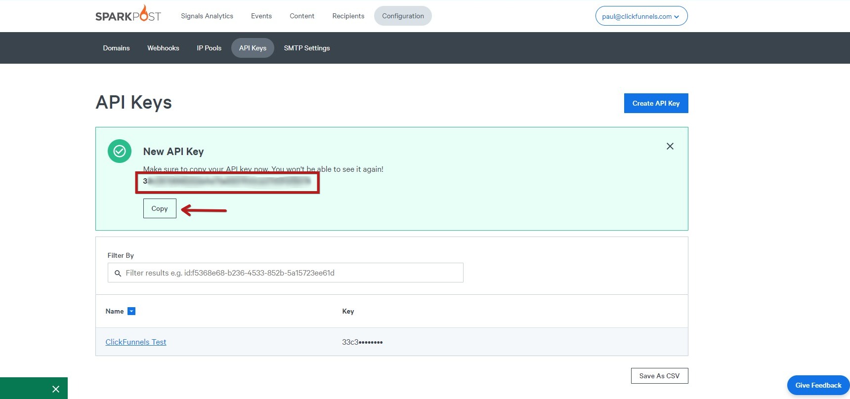This screenshot has height=399, width=850.
Task: Click the green success checkmark icon
Action: [x=120, y=151]
